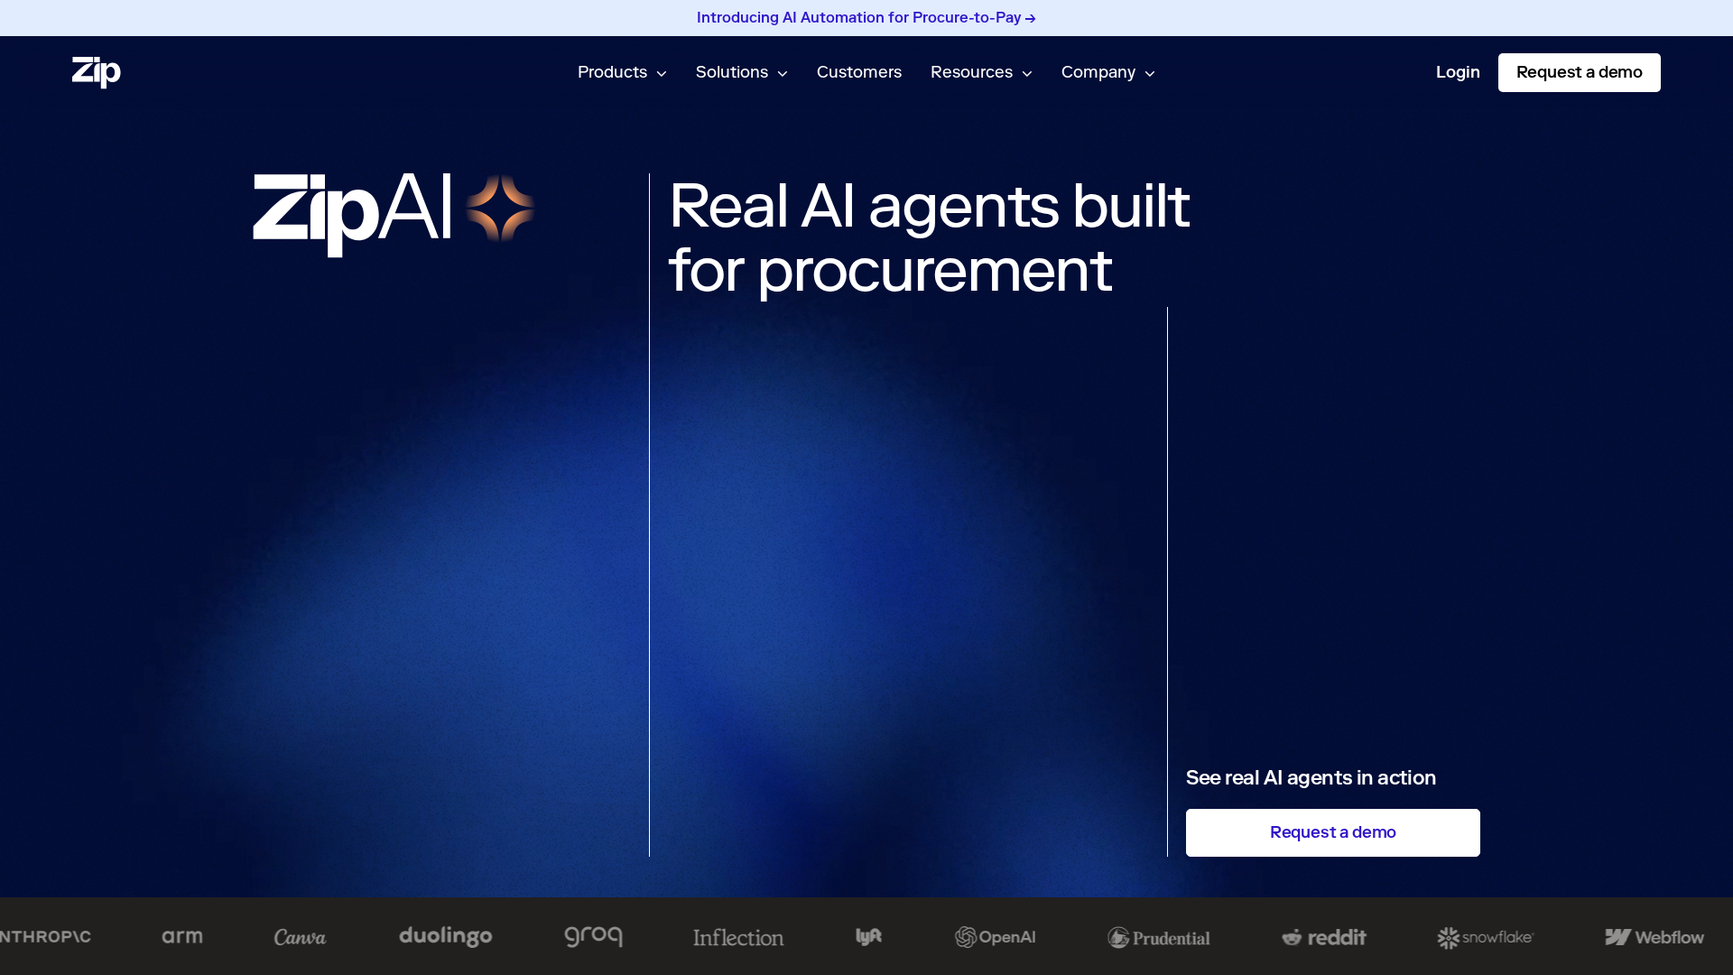The width and height of the screenshot is (1733, 975).
Task: Click Request a demo in the header
Action: pyautogui.click(x=1580, y=72)
